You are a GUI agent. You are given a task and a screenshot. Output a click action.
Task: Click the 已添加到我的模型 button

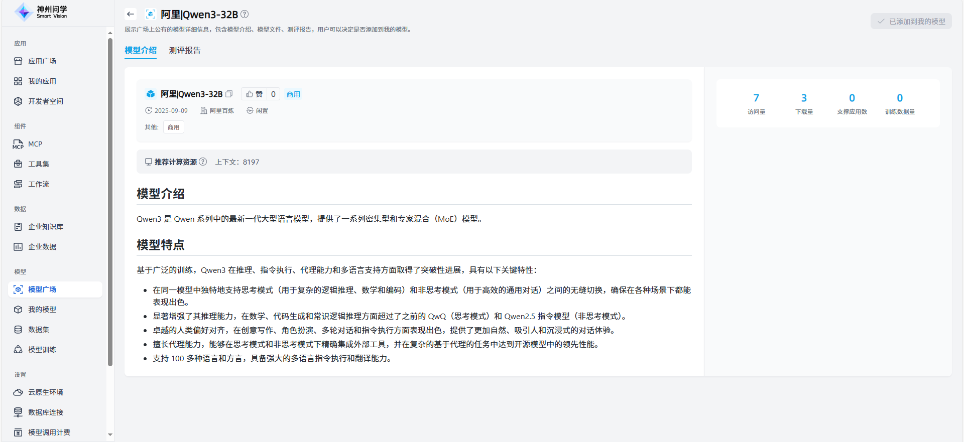(x=911, y=21)
